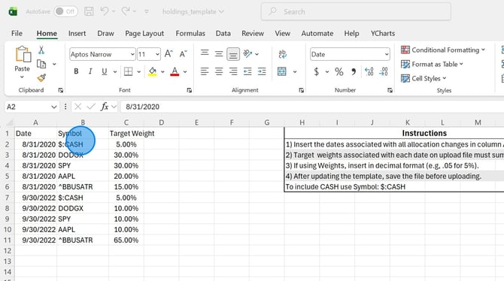Open the Data tab
Viewport: 504px width, 281px height.
(223, 33)
